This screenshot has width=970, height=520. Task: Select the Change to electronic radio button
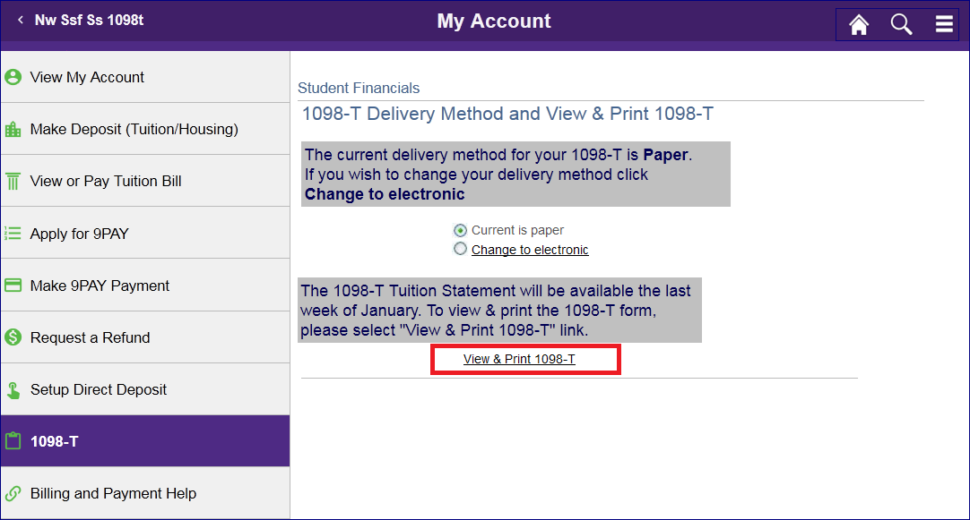pyautogui.click(x=460, y=249)
